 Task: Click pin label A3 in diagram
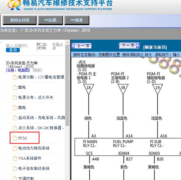pyautogui.click(x=93, y=136)
